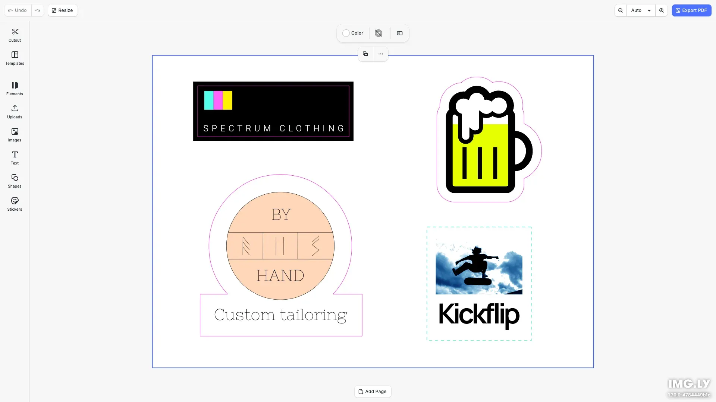Zoom in on the canvas
Image resolution: width=716 pixels, height=402 pixels.
pos(662,10)
